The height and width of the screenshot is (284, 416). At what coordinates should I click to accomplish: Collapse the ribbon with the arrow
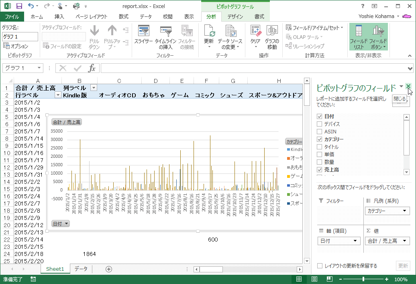click(410, 56)
